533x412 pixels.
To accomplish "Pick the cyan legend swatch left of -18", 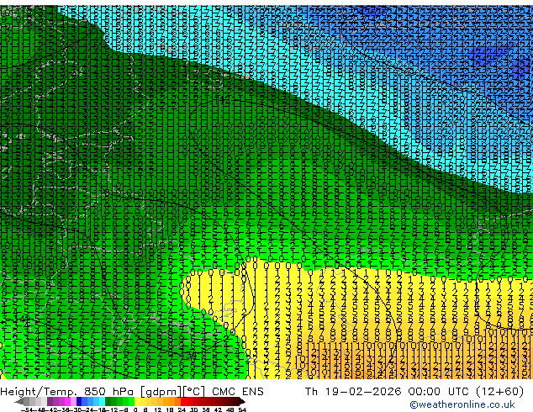I will 103,401.
